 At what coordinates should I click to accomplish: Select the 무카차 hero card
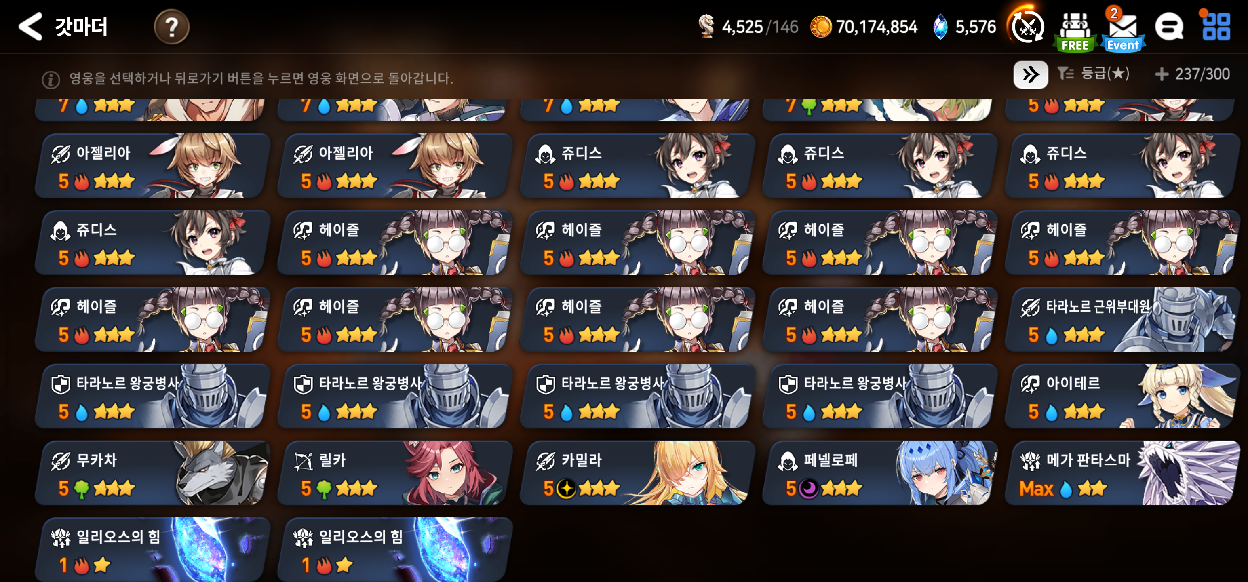click(152, 473)
